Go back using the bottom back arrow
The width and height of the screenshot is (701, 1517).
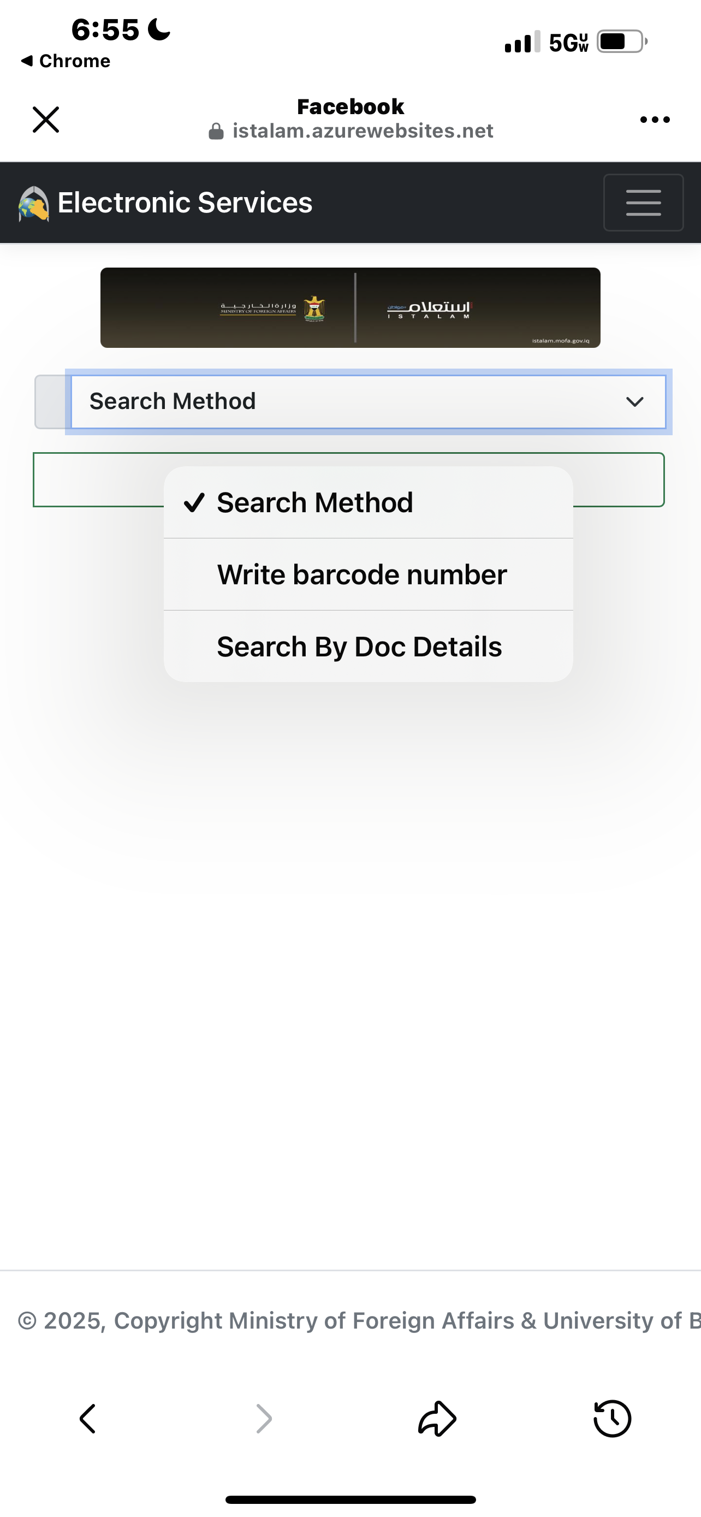(88, 1418)
